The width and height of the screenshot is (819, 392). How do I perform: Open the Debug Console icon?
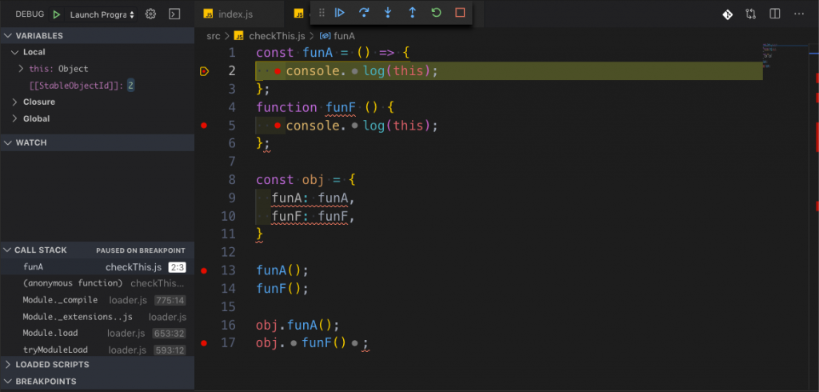(x=175, y=14)
